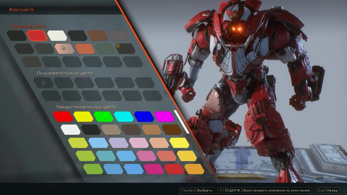Choose the white preset color
This screenshot has width=347, height=195.
click(71, 129)
